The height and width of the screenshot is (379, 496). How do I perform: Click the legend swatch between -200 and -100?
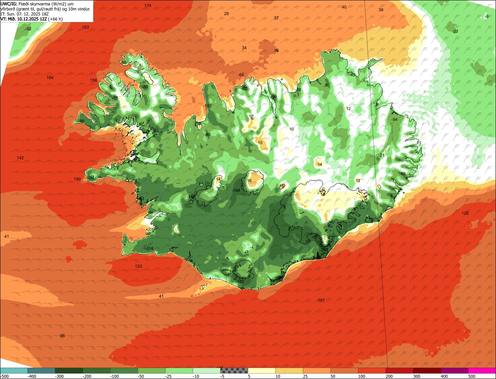click(x=97, y=370)
